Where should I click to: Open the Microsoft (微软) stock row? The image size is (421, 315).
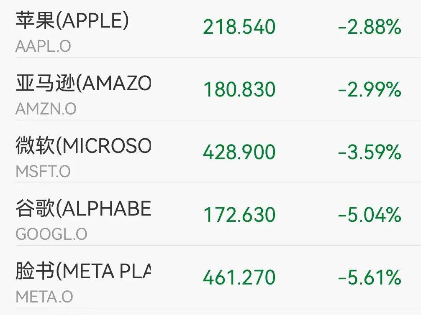[x=210, y=152]
